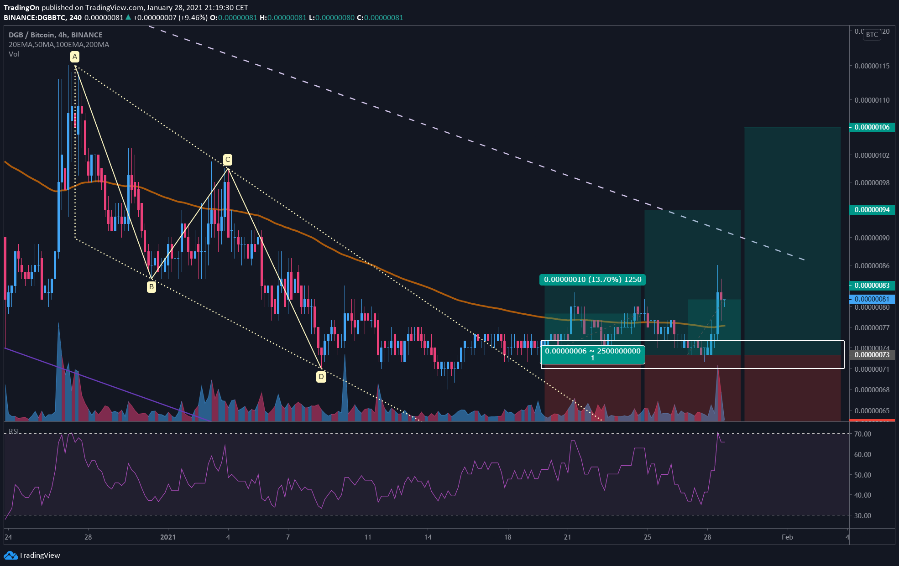Click the 60.00 RSI level label
Viewport: 899px width, 566px height.
pyautogui.click(x=862, y=455)
